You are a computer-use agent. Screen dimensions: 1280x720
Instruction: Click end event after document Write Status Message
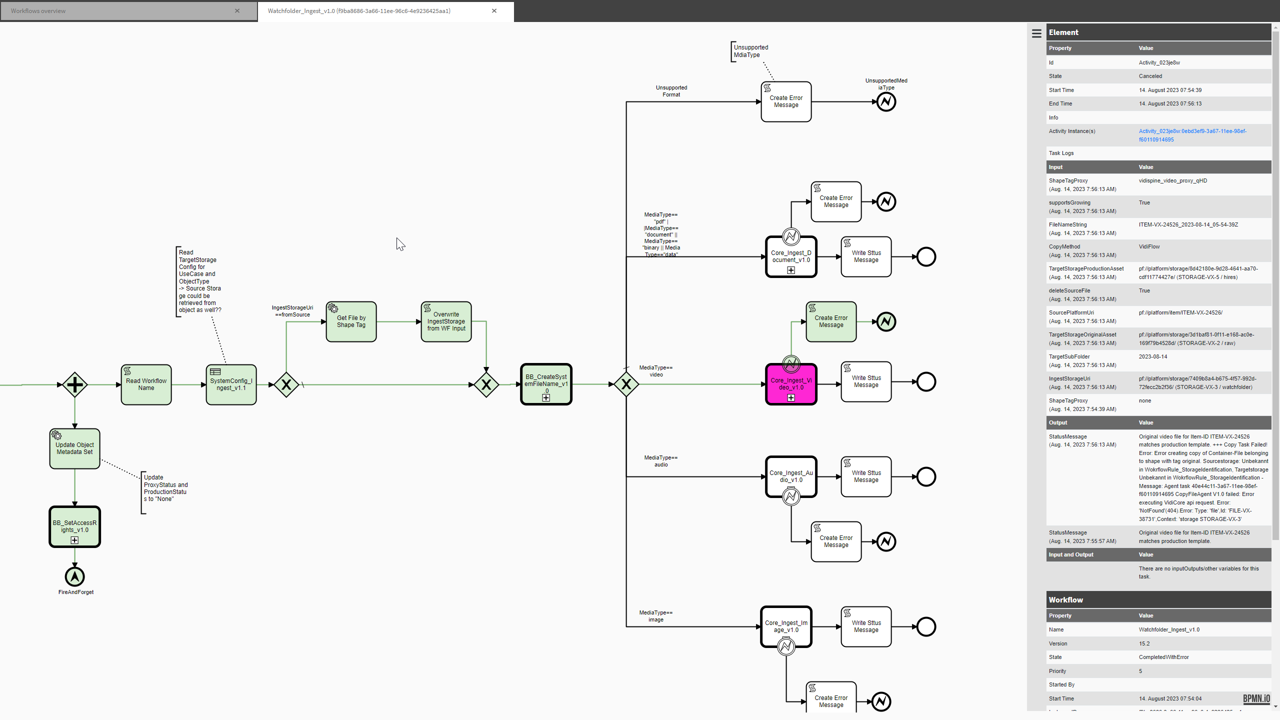click(x=926, y=257)
